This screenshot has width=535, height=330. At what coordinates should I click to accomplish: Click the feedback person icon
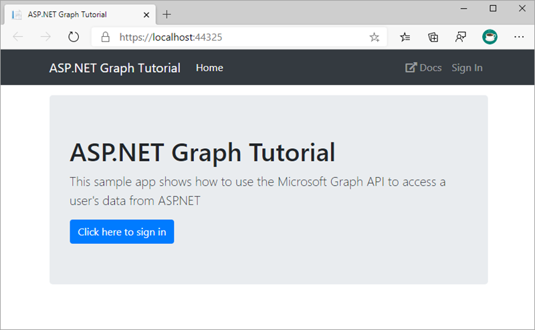[461, 37]
